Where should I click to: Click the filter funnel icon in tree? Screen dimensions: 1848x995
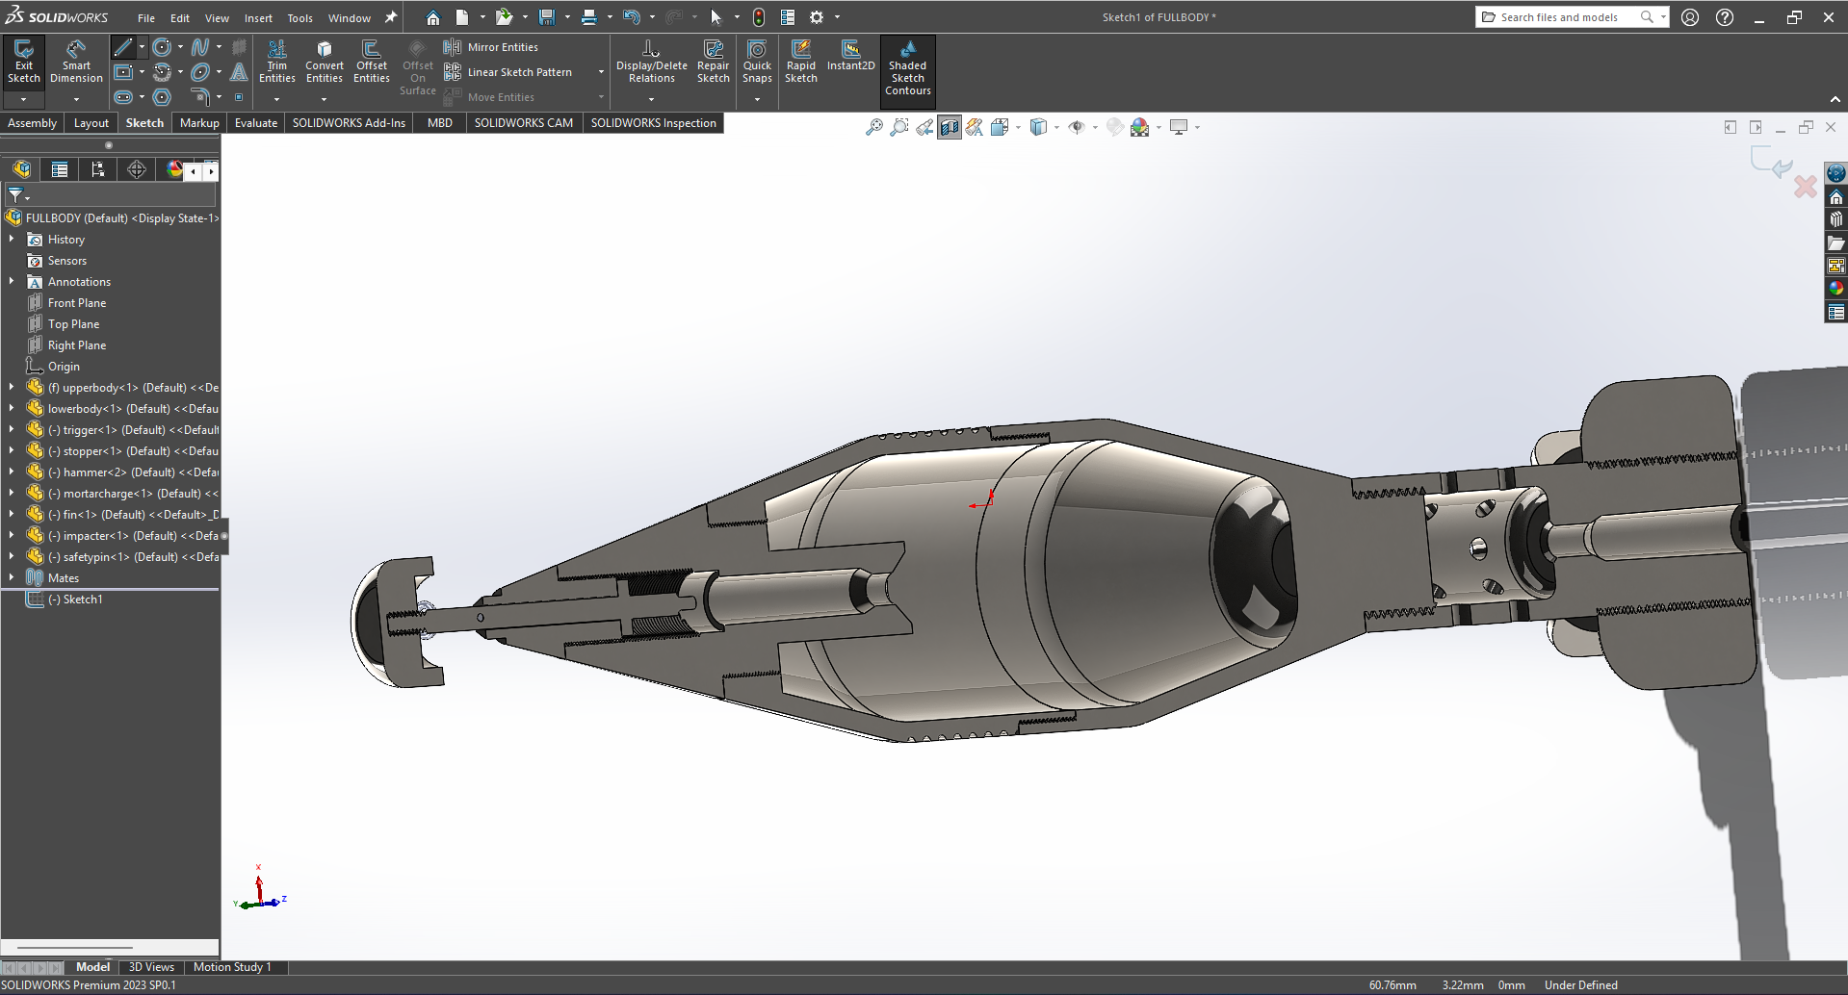[16, 195]
